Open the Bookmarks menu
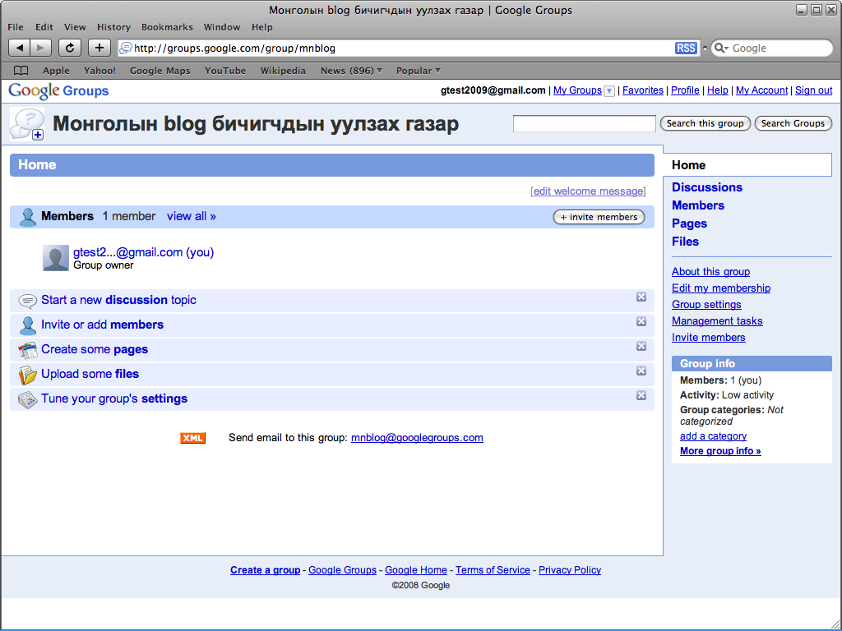Image resolution: width=842 pixels, height=631 pixels. 167,27
